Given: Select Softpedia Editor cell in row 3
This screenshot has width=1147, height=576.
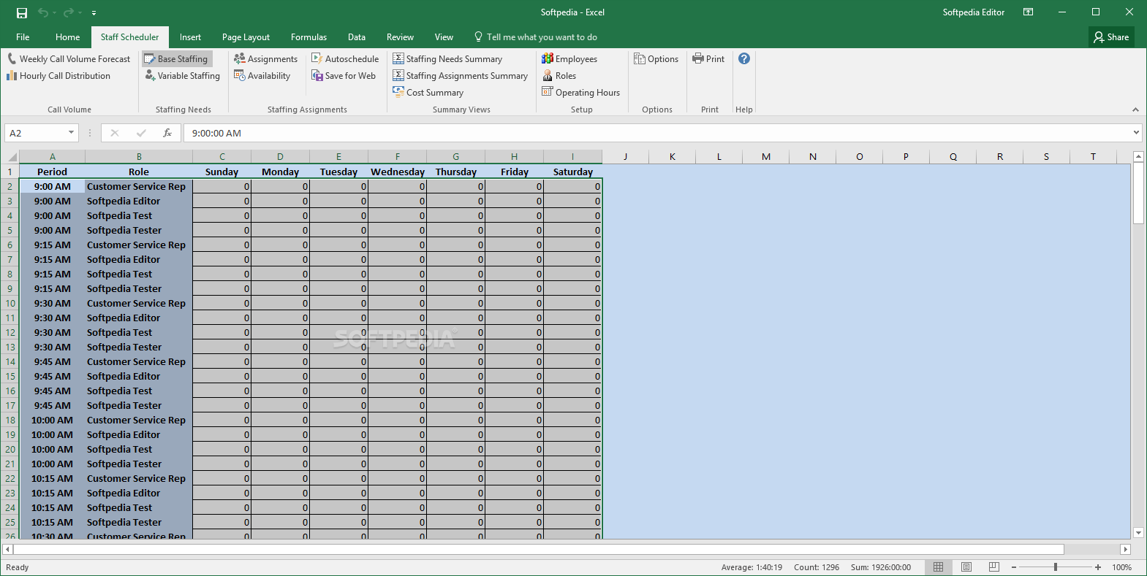Looking at the screenshot, I should [x=139, y=201].
